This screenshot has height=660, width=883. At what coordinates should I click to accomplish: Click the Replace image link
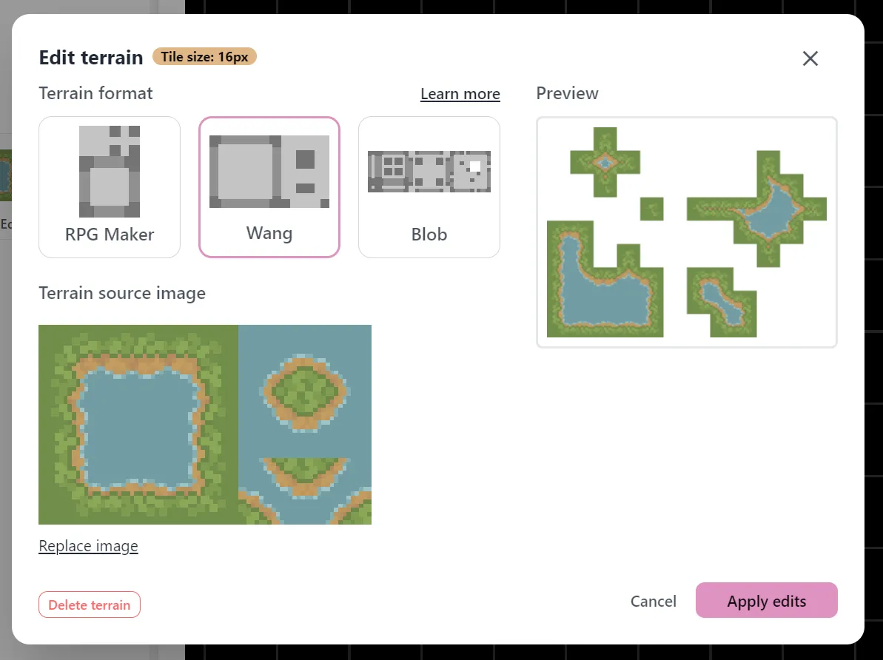(88, 545)
